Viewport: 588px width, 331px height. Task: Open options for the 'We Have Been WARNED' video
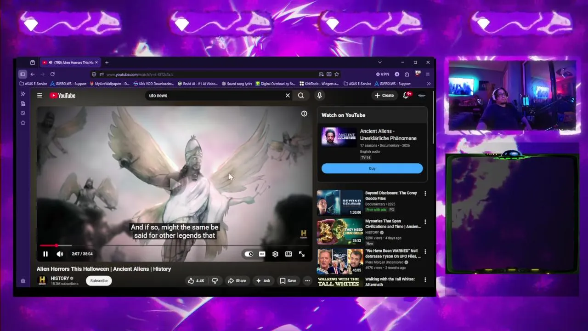(x=425, y=251)
